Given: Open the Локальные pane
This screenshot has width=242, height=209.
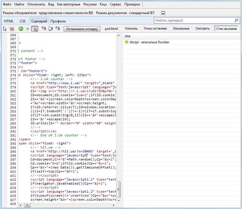Looking at the screenshot, I should click(181, 28).
